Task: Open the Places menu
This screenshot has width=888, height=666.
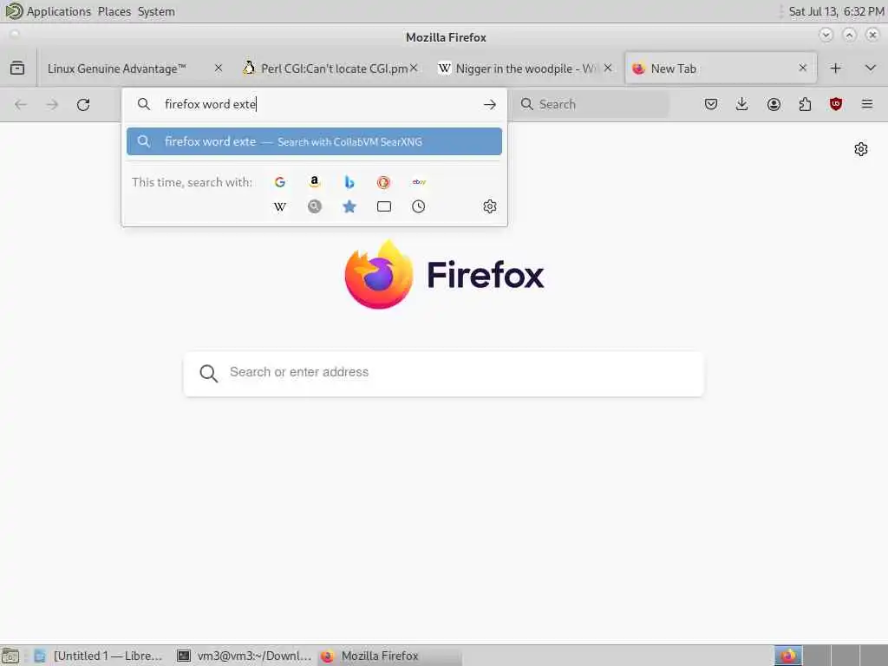Action: (114, 11)
